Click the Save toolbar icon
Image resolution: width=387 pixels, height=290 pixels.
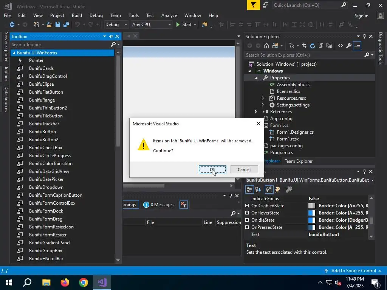pos(58,25)
